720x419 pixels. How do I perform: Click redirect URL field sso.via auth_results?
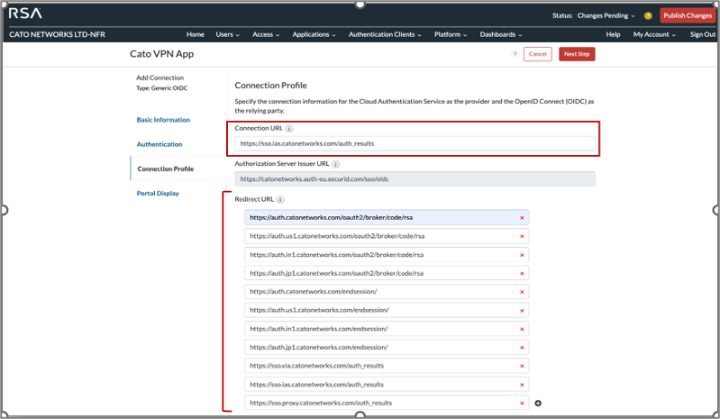pyautogui.click(x=387, y=366)
